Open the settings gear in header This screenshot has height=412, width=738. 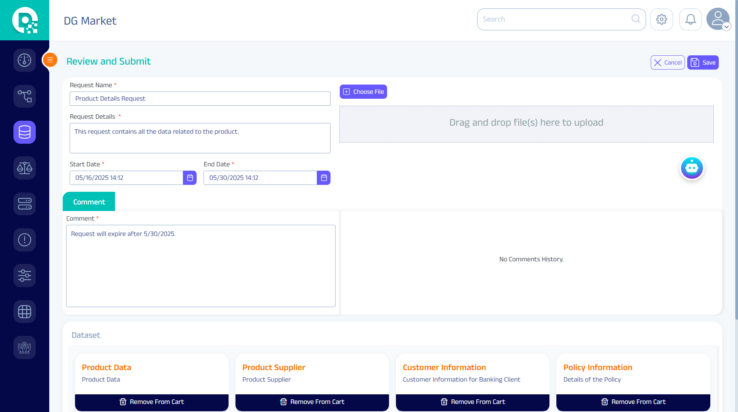coord(661,19)
